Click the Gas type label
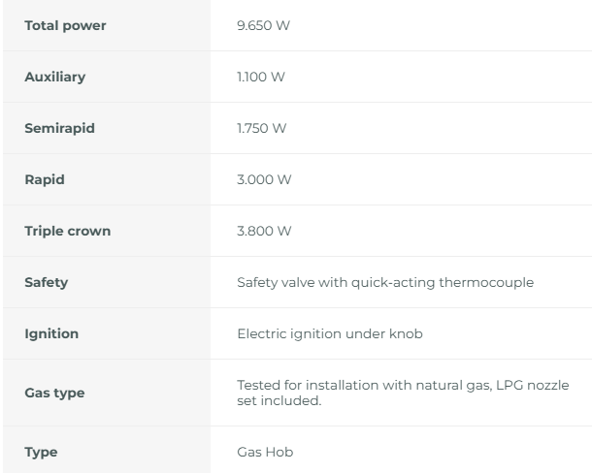Screen dimensions: 592x473 [54, 392]
